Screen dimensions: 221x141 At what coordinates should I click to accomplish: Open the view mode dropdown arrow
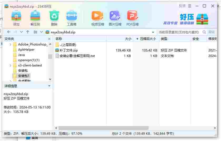[x=41, y=32]
